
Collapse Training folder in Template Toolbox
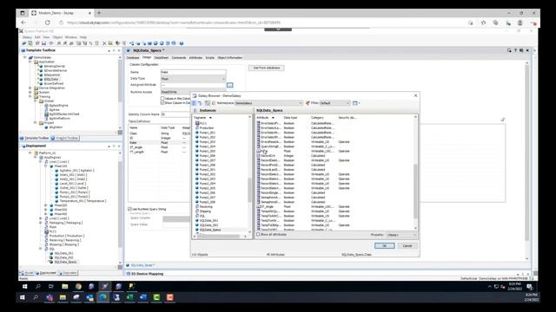30,96
